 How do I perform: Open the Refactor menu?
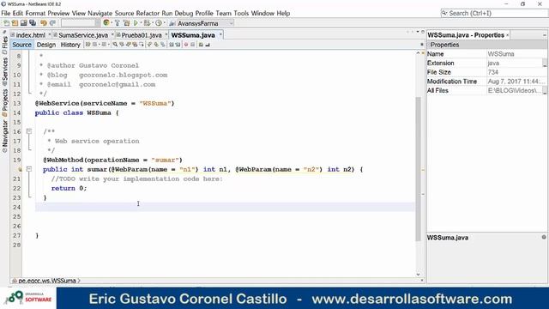click(148, 14)
